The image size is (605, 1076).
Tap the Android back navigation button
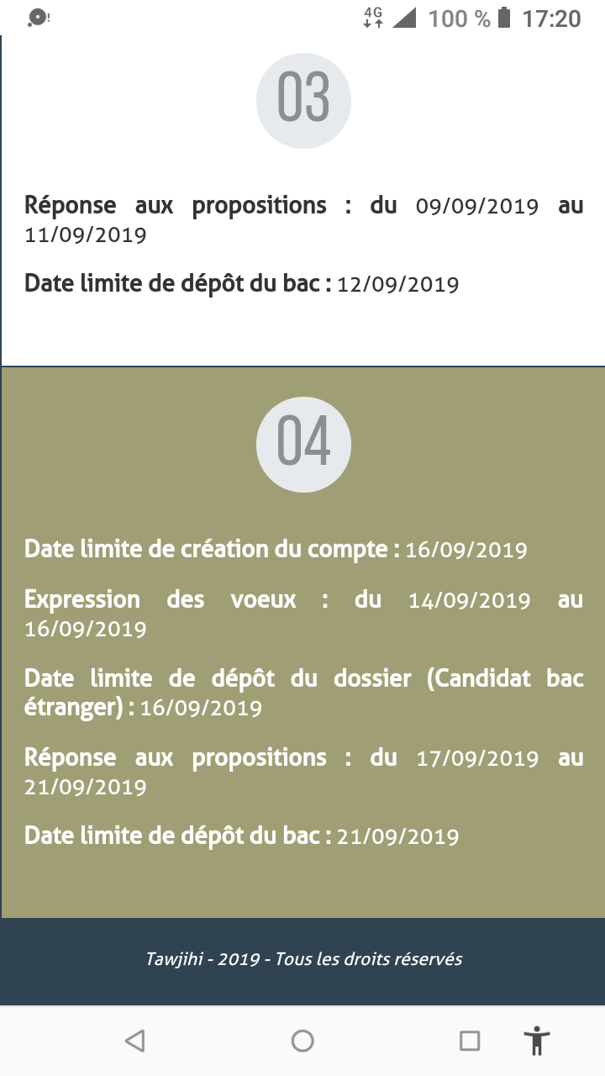134,1041
